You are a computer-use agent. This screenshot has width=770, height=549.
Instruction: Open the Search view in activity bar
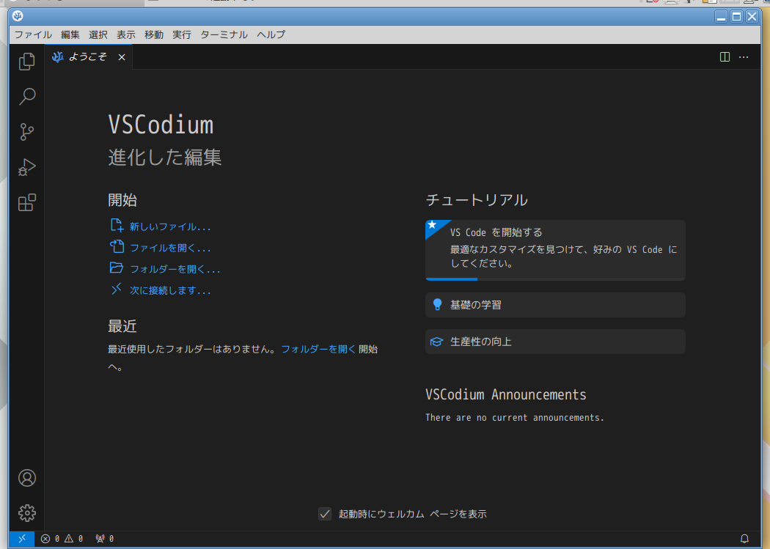(x=27, y=96)
